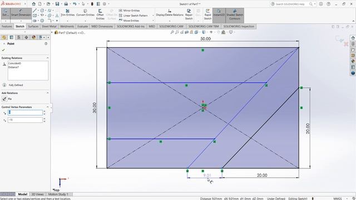Screen dimensions: 356x200
Task: Select the Circle sketch tool
Action: (x=42, y=11)
